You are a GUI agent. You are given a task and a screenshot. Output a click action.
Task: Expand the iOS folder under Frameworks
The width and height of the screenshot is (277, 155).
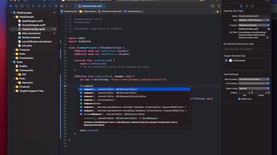17,74
